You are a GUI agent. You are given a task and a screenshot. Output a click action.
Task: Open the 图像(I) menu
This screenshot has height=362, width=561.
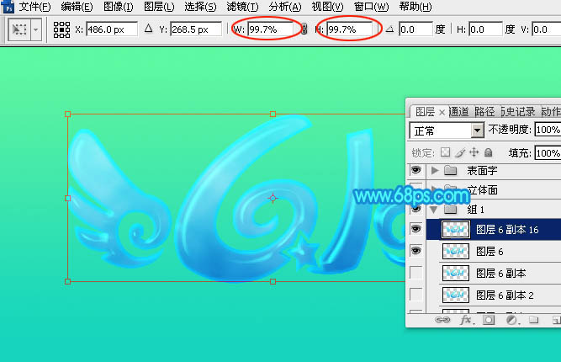point(119,7)
